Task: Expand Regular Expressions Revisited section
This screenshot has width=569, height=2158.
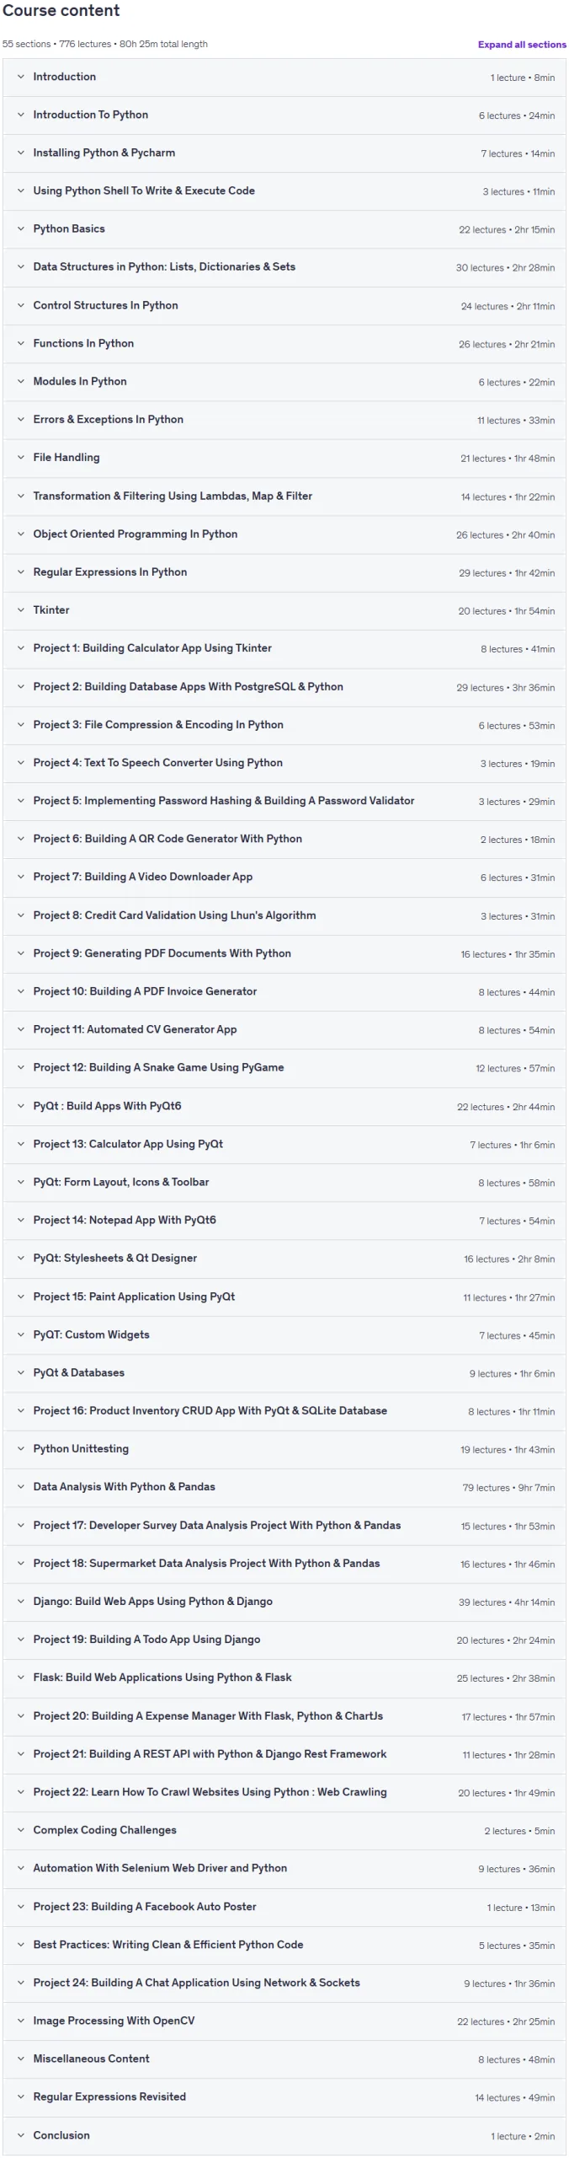Action: (x=284, y=2096)
